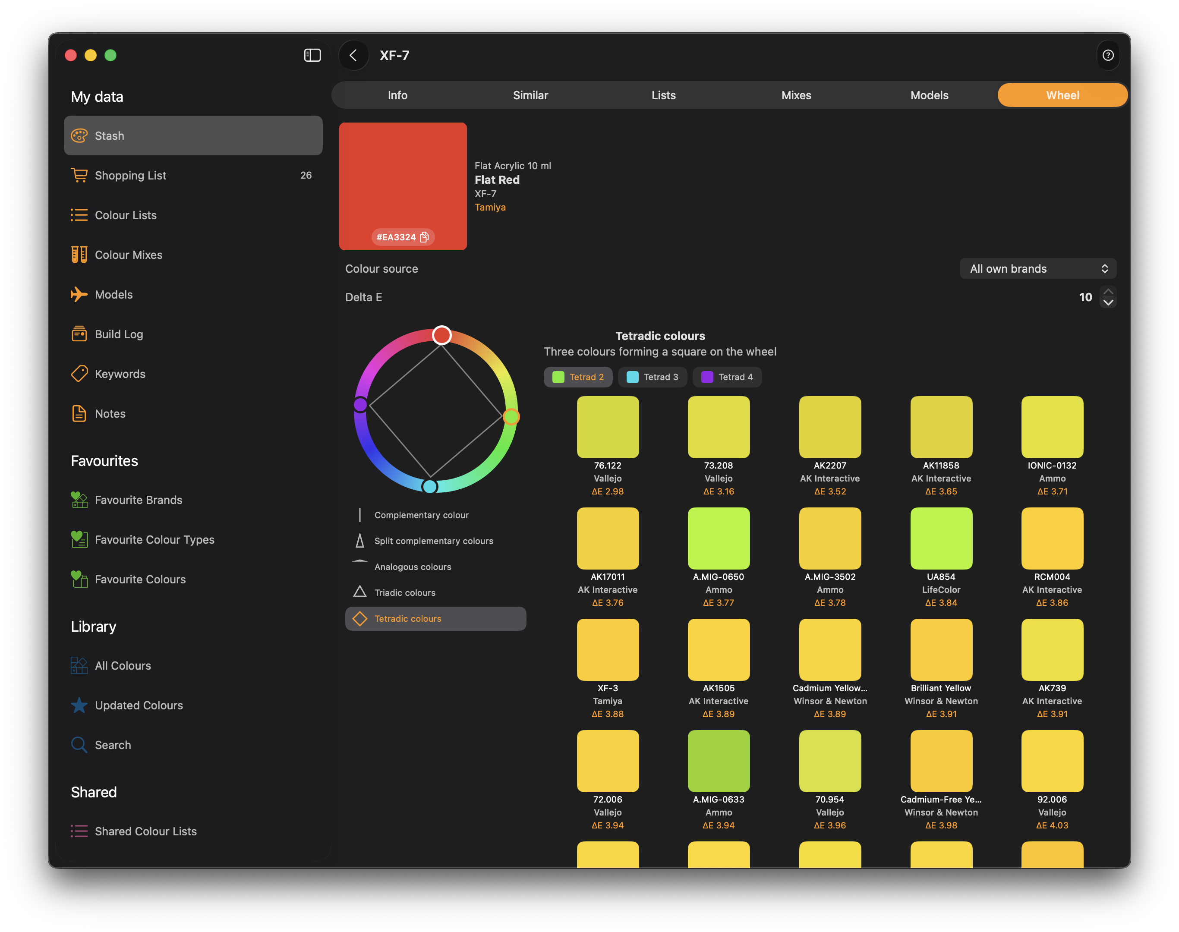Image resolution: width=1179 pixels, height=932 pixels.
Task: Click the cyan handle on colour wheel
Action: (430, 487)
